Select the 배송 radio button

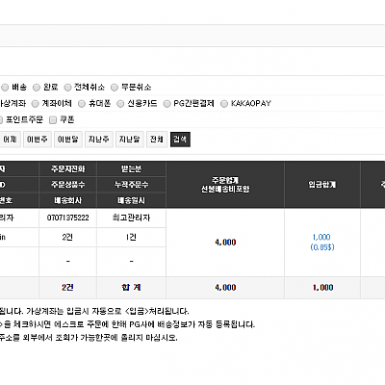pyautogui.click(x=5, y=88)
